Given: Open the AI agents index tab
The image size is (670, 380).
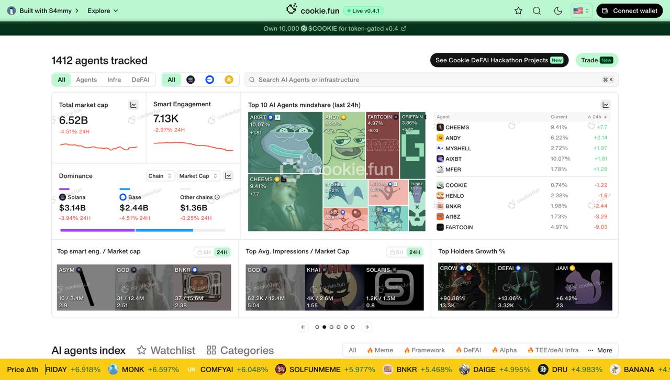Looking at the screenshot, I should point(88,350).
